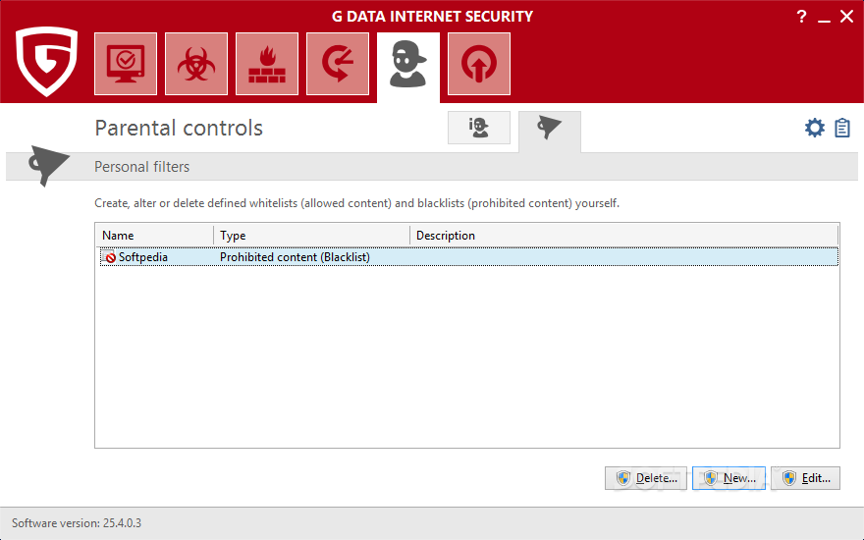Sort list by Description column header

(x=623, y=236)
